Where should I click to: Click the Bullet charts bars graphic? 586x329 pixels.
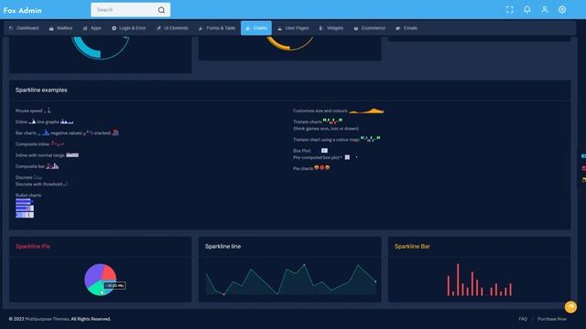point(25,208)
